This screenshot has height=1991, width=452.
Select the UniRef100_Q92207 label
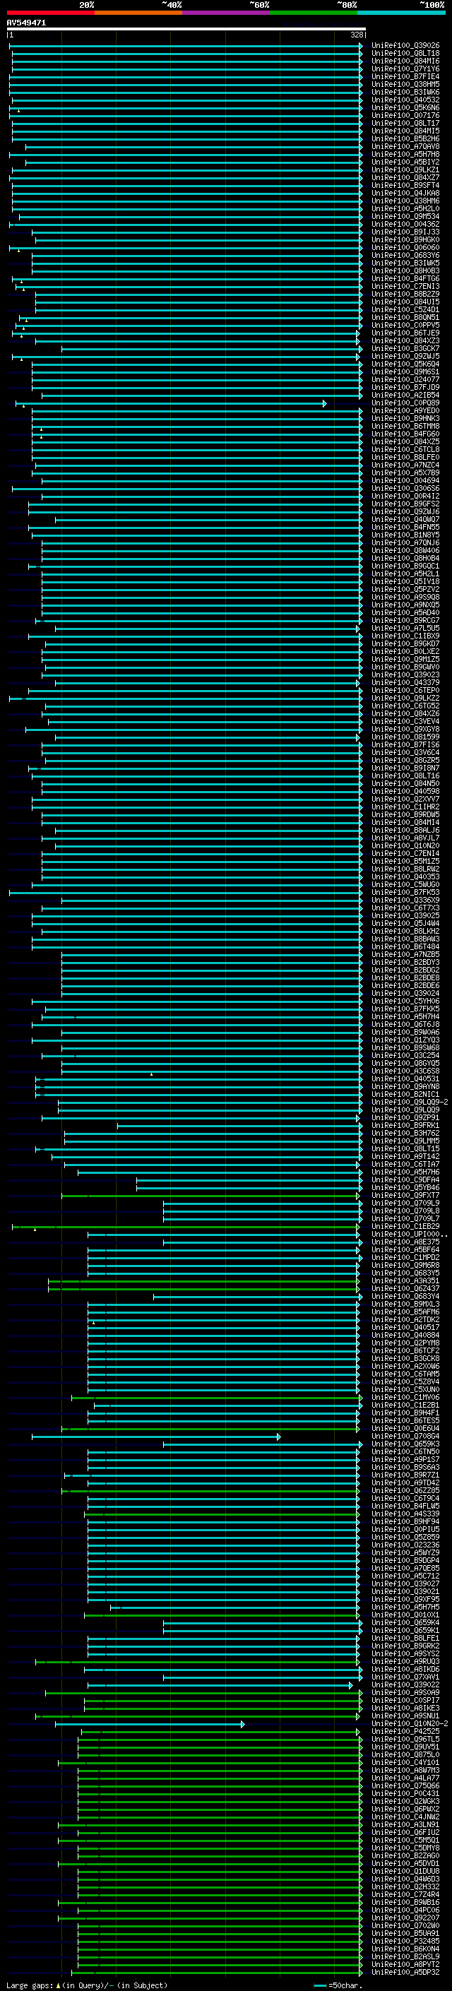(x=405, y=1918)
